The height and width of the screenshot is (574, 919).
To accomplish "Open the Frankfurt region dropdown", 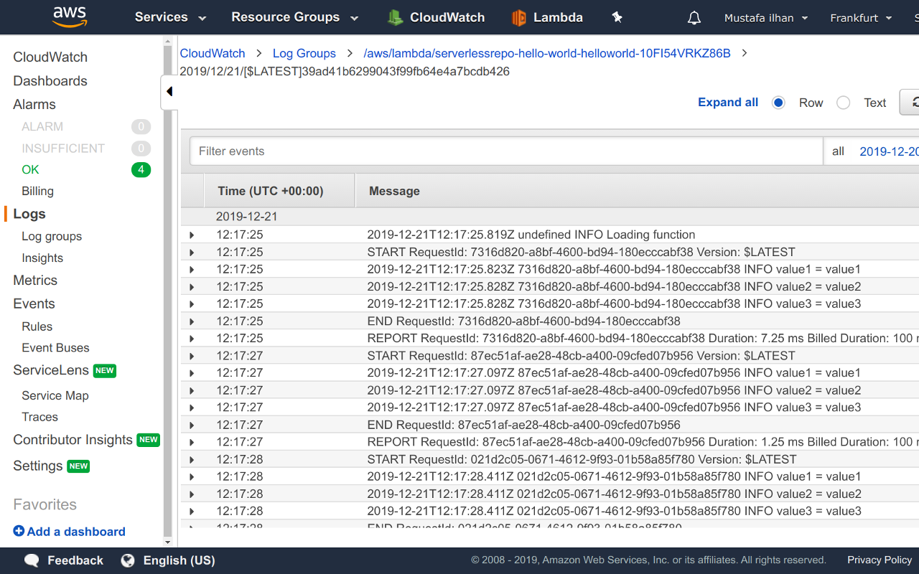I will click(x=861, y=18).
